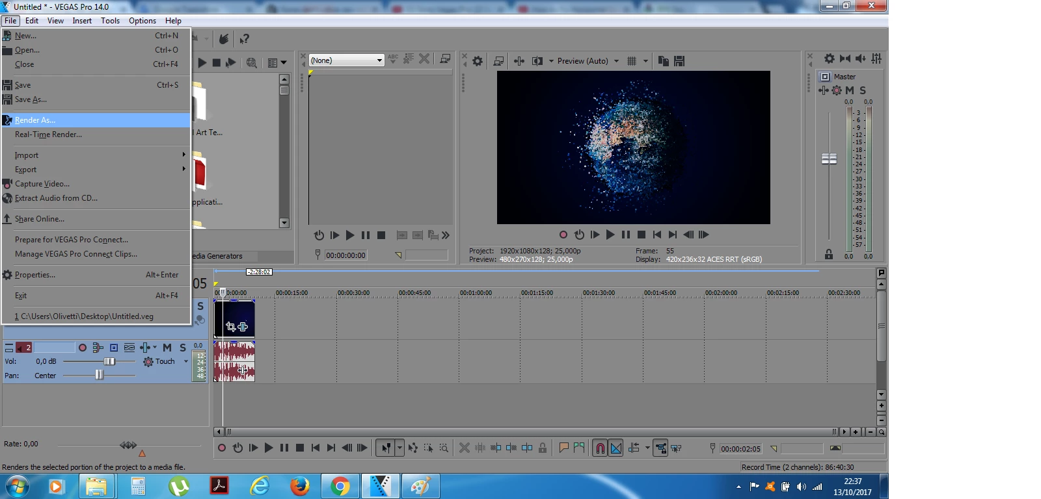This screenshot has height=499, width=1041.
Task: Open overlays grid dropdown arrow
Action: pos(646,61)
